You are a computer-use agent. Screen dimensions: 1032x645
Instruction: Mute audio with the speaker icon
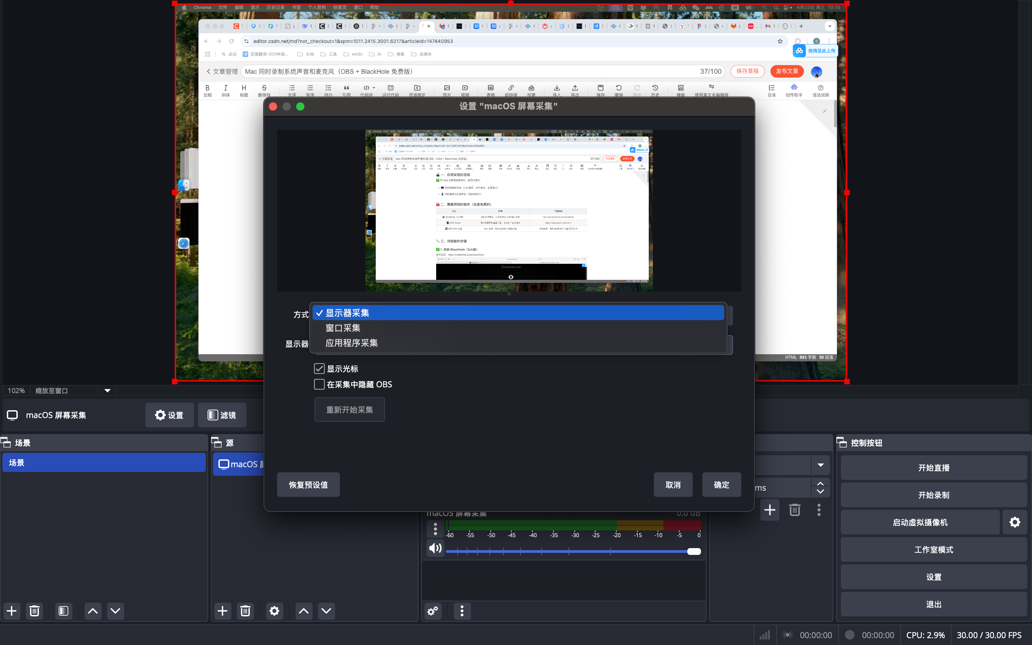pyautogui.click(x=435, y=548)
